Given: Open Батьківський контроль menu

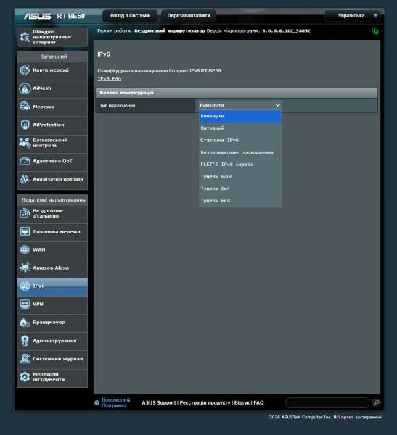Looking at the screenshot, I should tap(52, 143).
